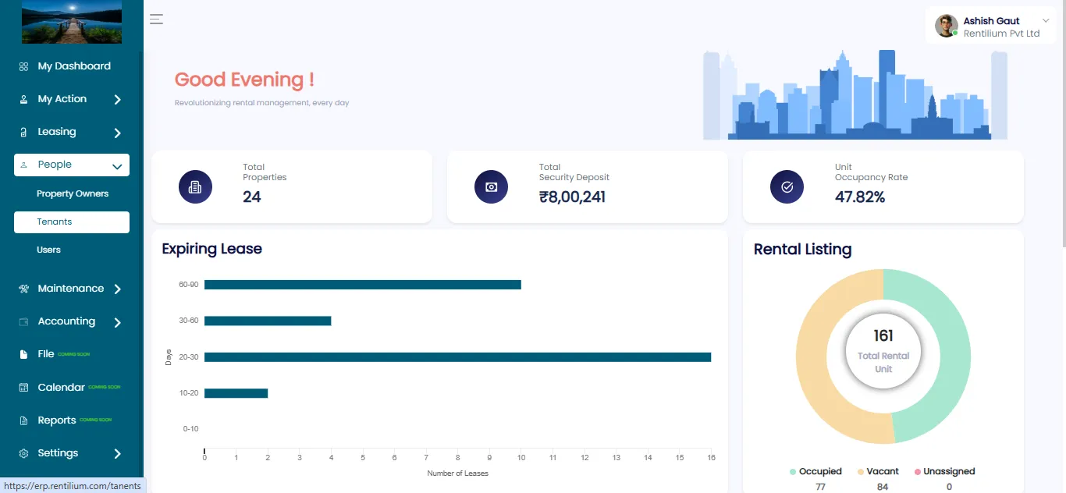
Task: Click the Total Properties building icon
Action: click(x=195, y=187)
